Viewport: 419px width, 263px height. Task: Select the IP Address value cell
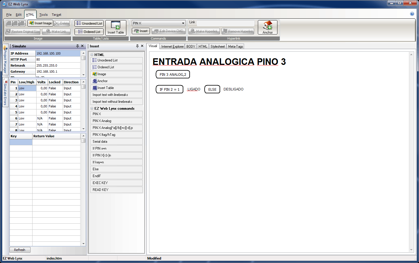point(58,53)
